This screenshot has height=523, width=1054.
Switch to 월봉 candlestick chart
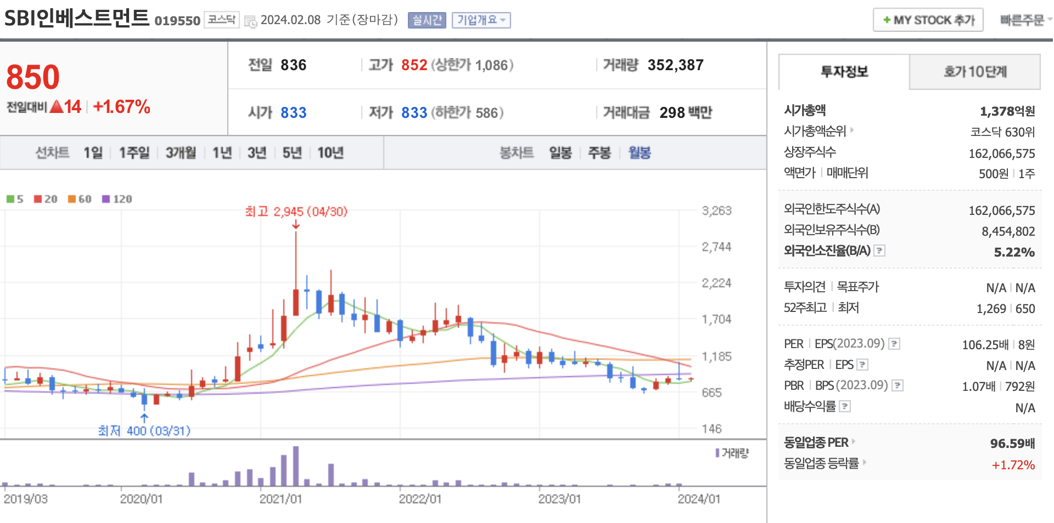point(640,153)
